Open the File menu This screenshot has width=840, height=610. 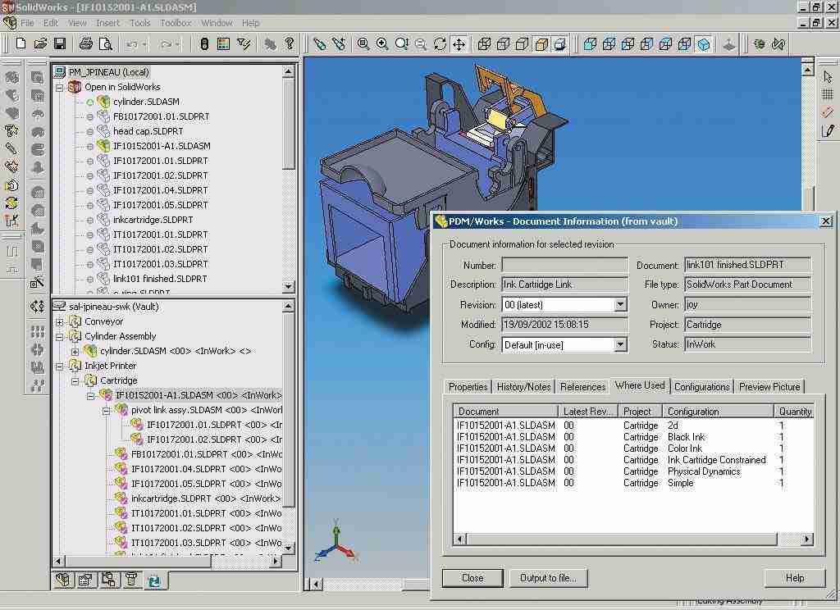click(27, 23)
